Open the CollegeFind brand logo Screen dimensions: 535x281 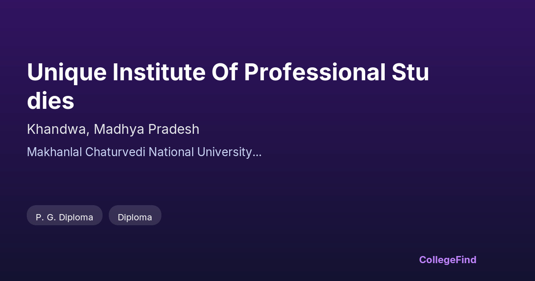point(448,260)
